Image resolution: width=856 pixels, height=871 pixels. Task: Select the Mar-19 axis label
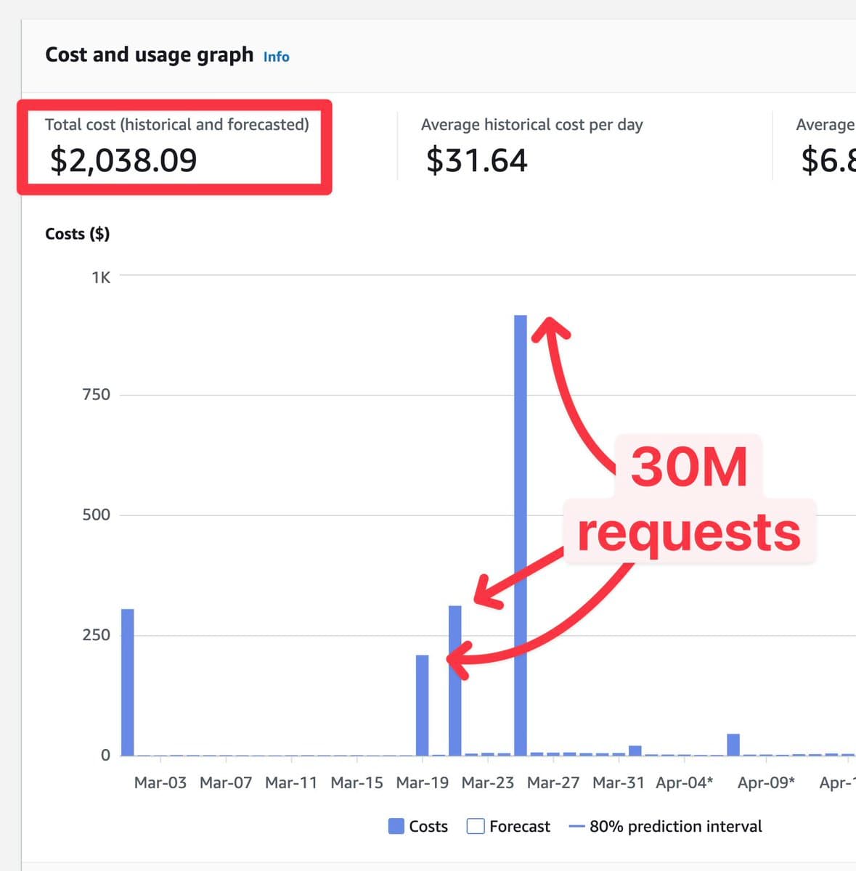click(423, 783)
